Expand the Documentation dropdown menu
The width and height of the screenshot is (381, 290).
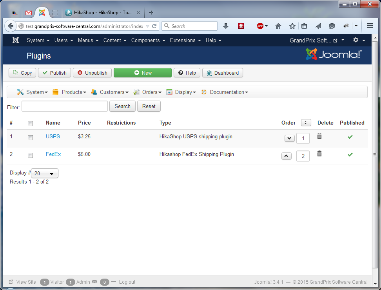tap(225, 92)
